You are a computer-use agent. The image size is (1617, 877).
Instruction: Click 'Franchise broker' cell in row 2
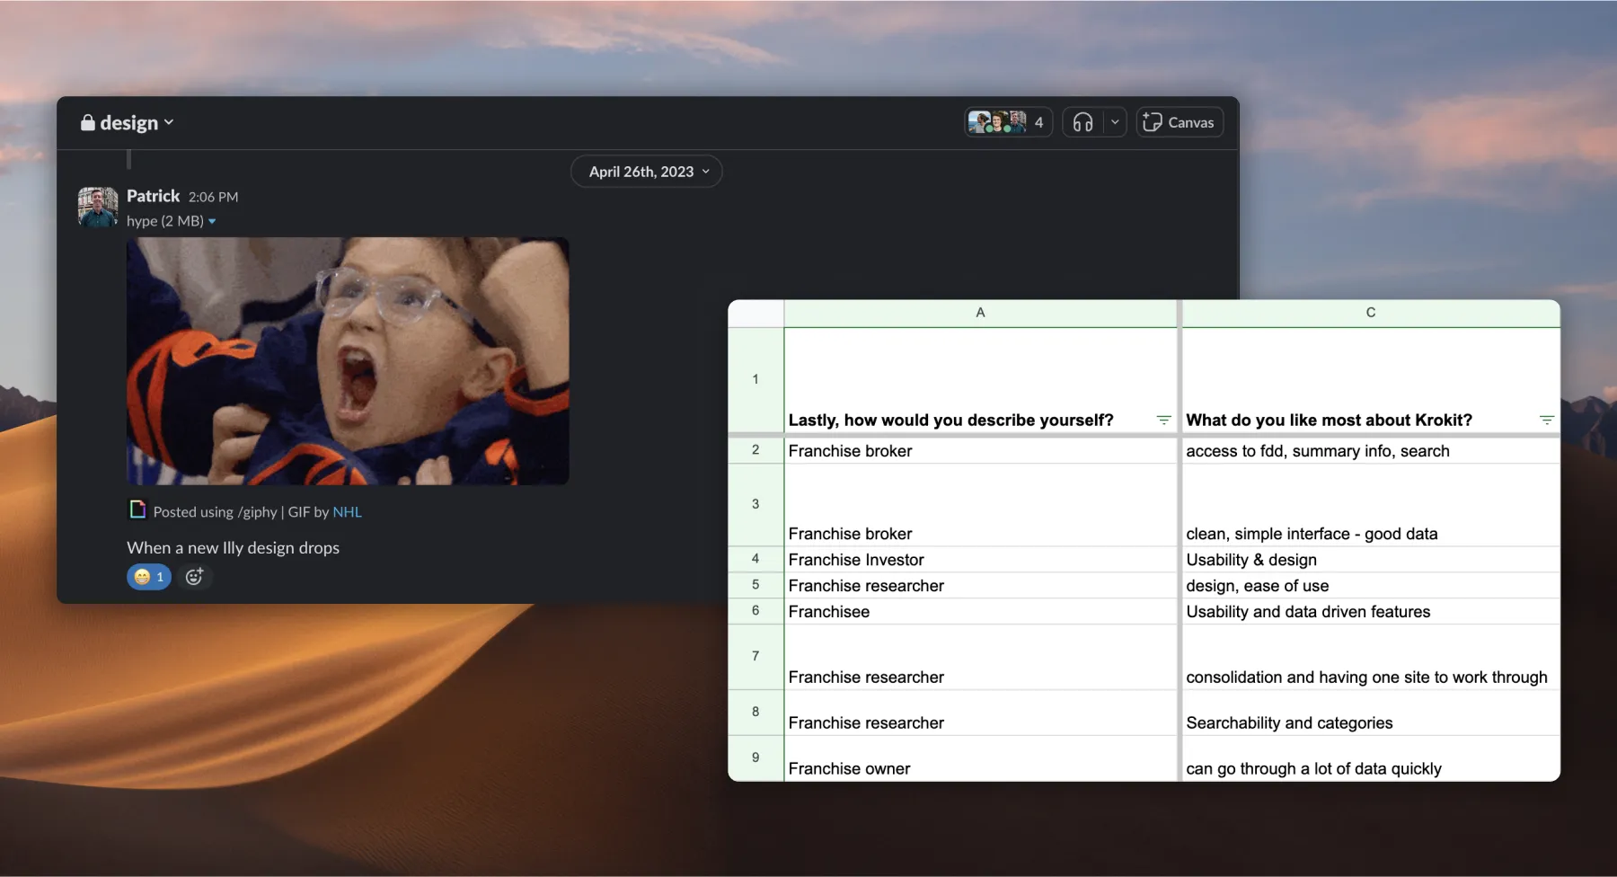pos(980,450)
